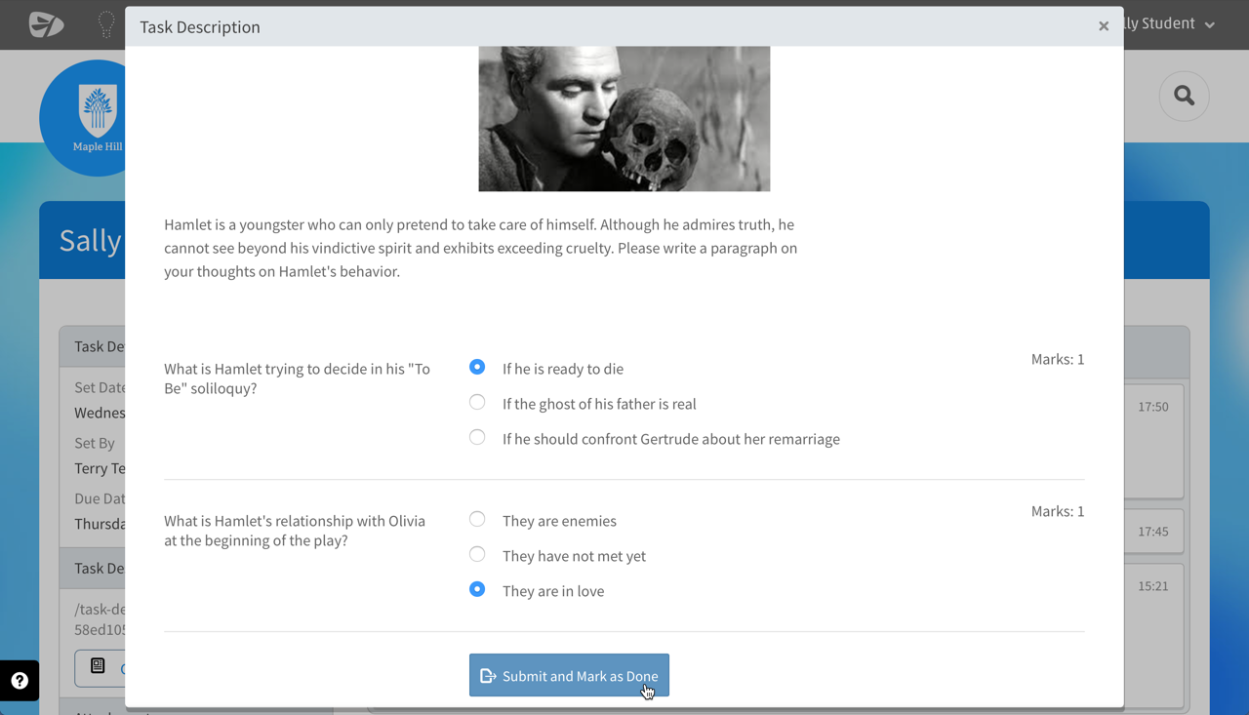Select 'They are in love' answer
This screenshot has height=715, width=1249.
click(477, 589)
